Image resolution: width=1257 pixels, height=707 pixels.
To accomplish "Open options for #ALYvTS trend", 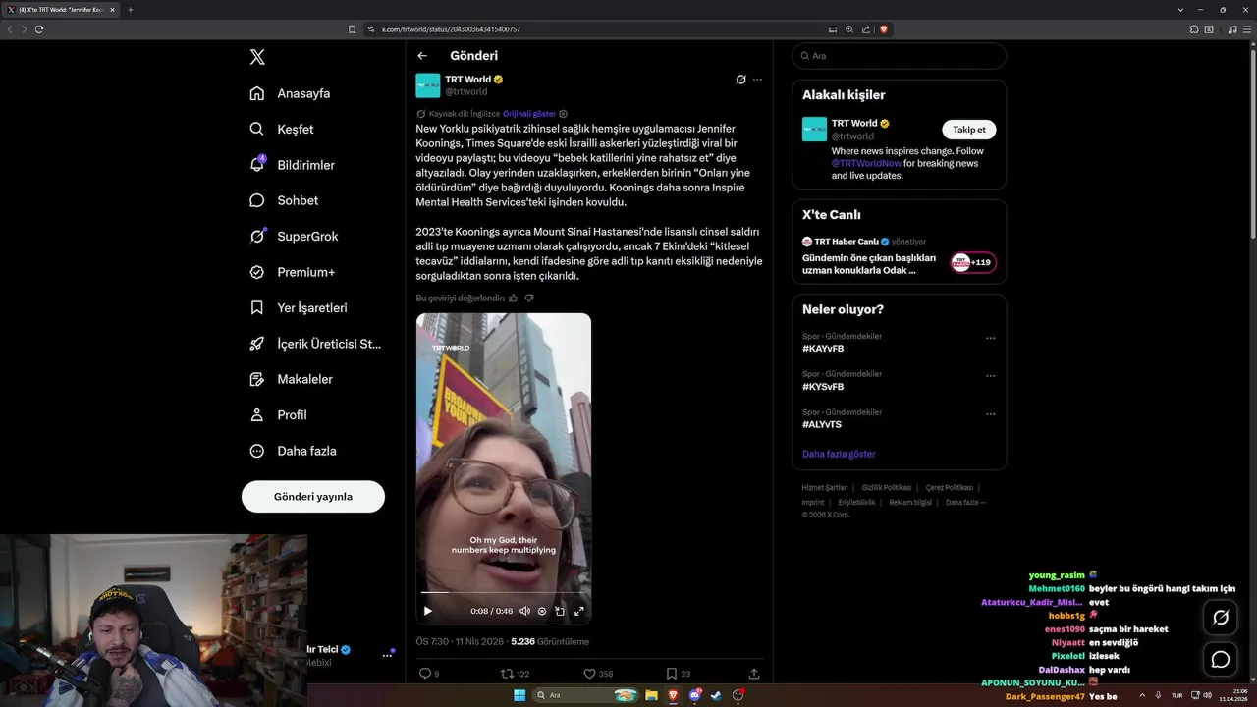I will click(x=991, y=413).
